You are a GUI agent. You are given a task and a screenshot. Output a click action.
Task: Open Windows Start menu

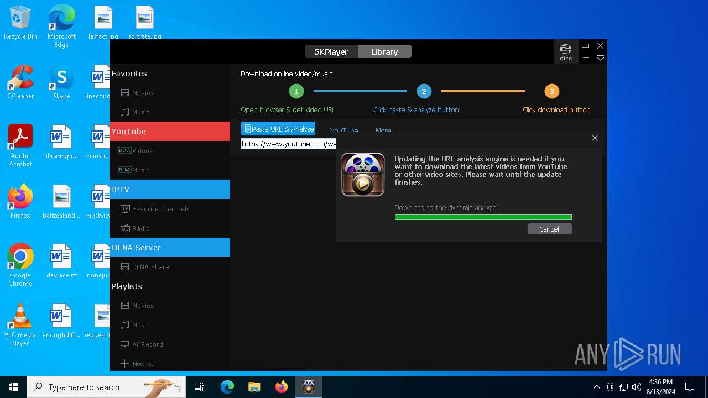(x=13, y=387)
